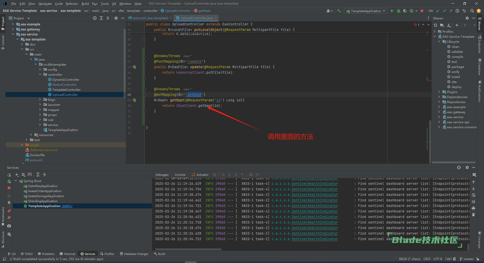Expand the eas-example module node
Viewport: 484px width, 263px height.
click(x=13, y=24)
